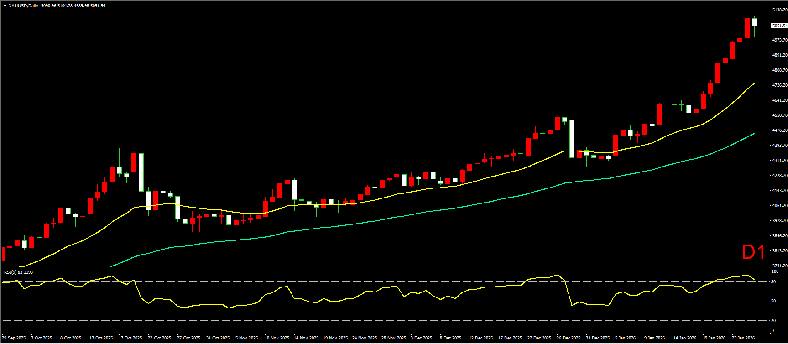Viewport: 788px width, 344px height.
Task: Click the tall white candle near 17 Oct 2025
Action: (141, 172)
